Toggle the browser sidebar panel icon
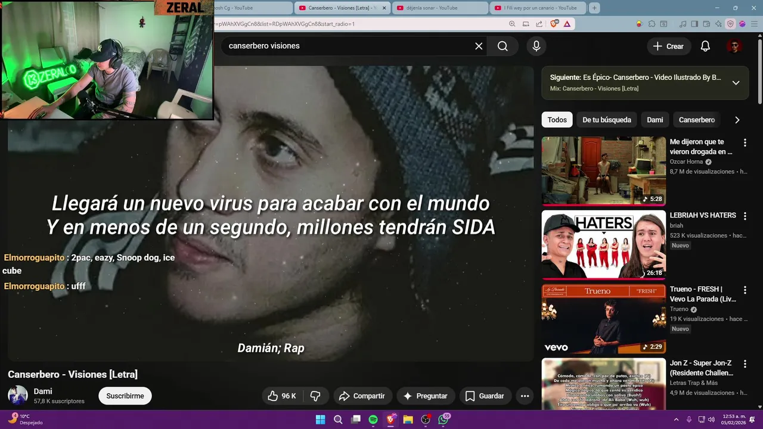The width and height of the screenshot is (763, 429). (694, 24)
